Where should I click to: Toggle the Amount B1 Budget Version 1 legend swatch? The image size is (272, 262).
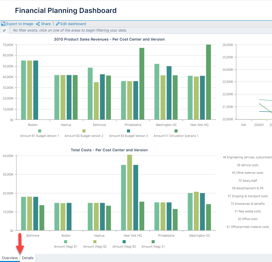(x=40, y=131)
